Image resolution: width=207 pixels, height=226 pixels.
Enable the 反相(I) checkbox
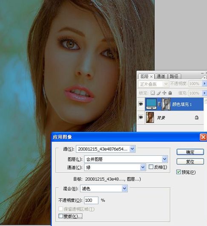click(151, 167)
